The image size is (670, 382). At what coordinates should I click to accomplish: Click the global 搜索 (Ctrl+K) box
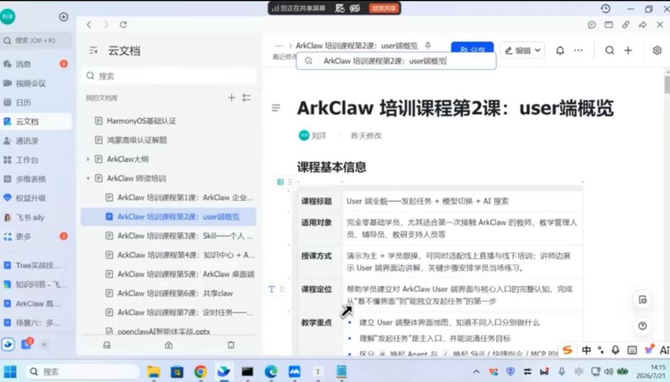point(36,40)
